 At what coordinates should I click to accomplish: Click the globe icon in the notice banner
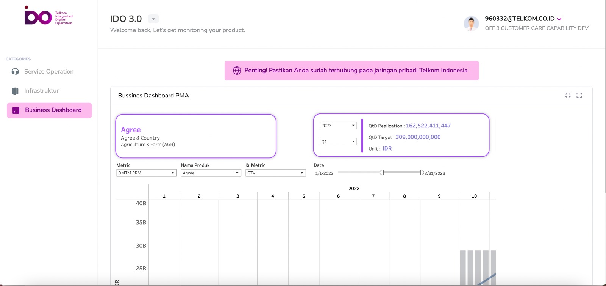(x=237, y=71)
